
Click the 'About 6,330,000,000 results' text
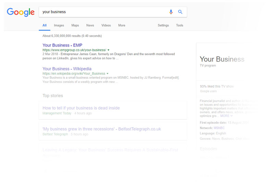point(72,36)
